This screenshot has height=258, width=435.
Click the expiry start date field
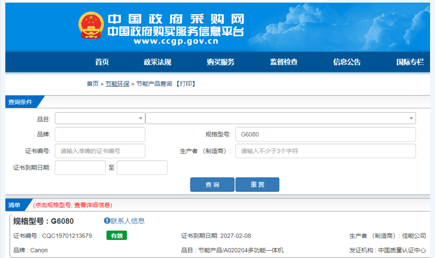[80, 167]
